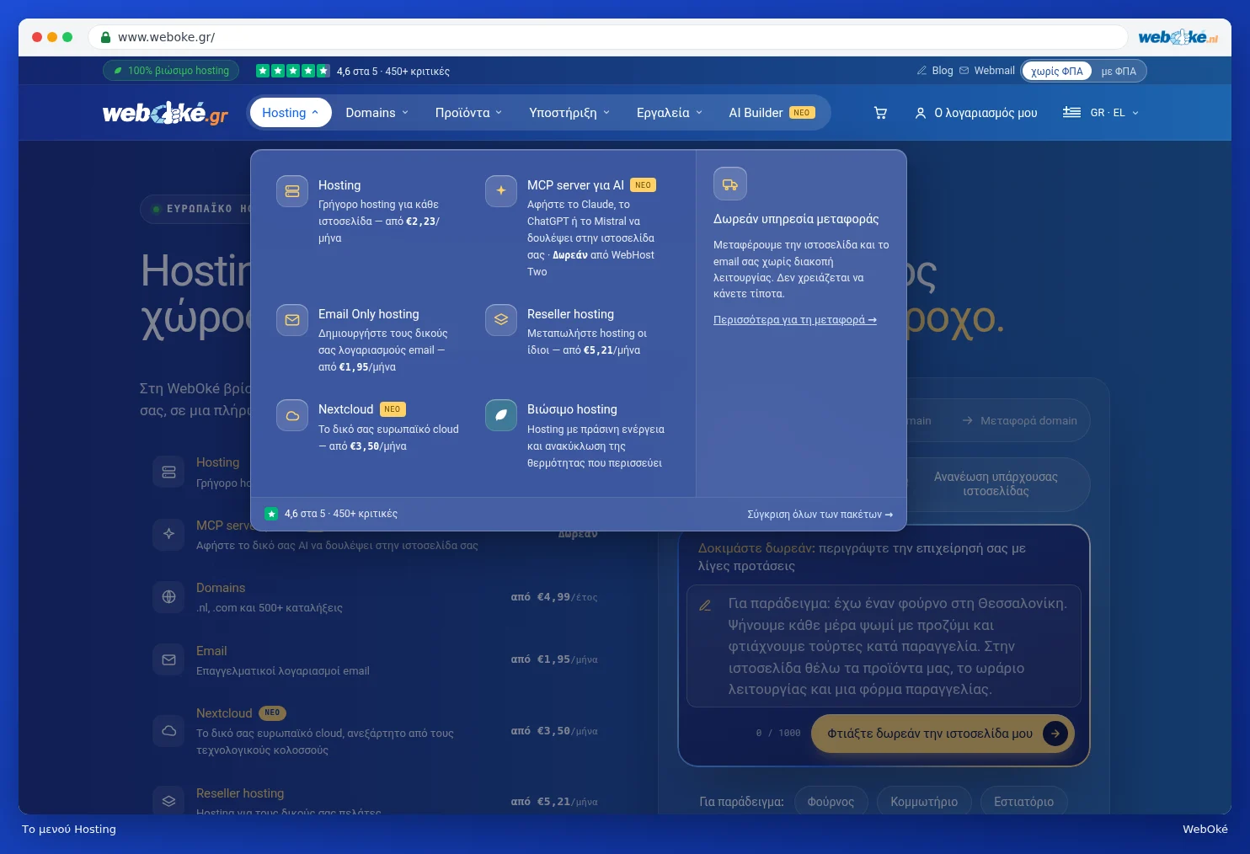Click the Hosting server icon in dropdown
Viewport: 1250px width, 854px height.
click(x=292, y=191)
